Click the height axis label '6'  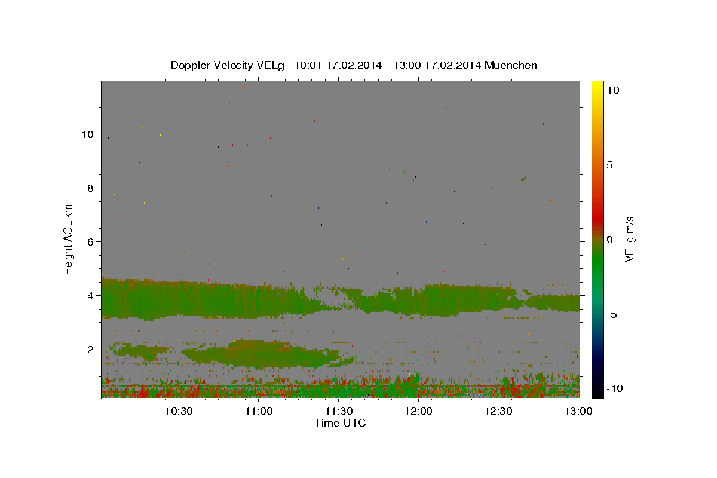pyautogui.click(x=90, y=241)
